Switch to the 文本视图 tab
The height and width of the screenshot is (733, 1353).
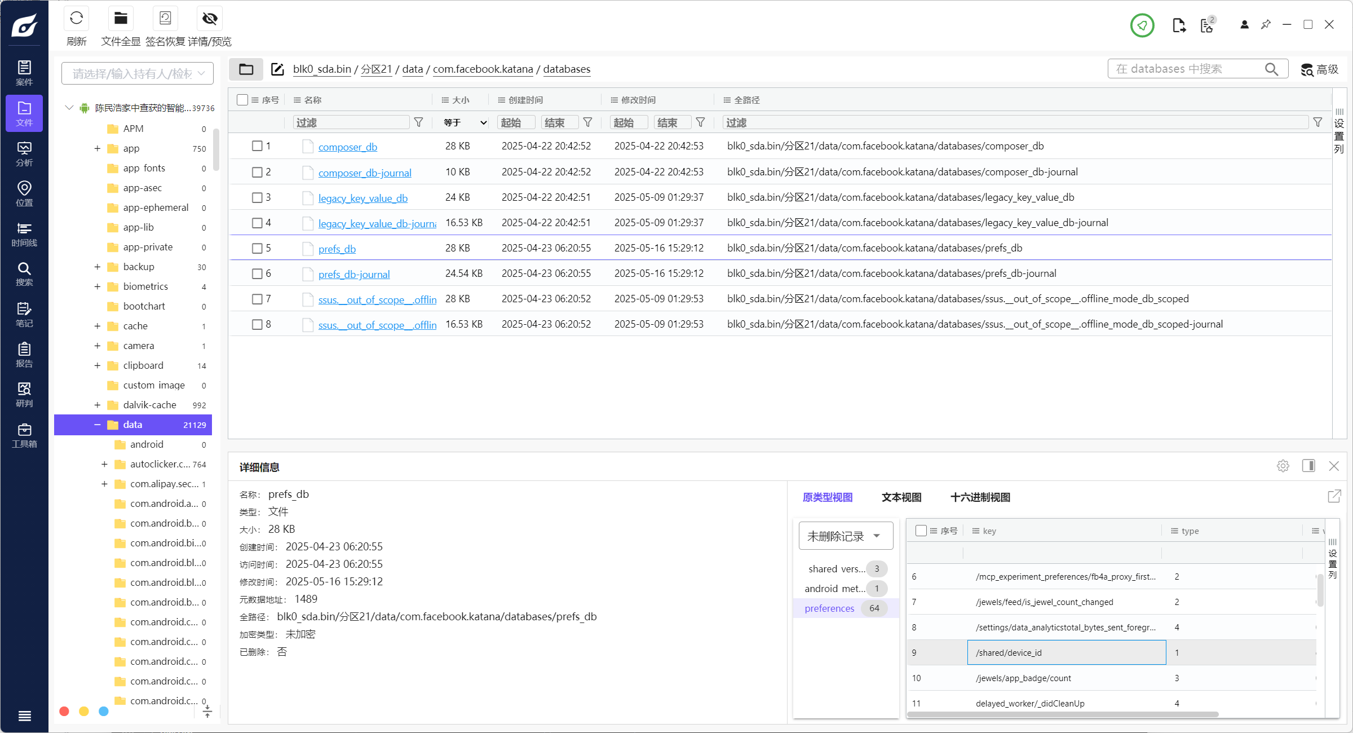pos(901,497)
